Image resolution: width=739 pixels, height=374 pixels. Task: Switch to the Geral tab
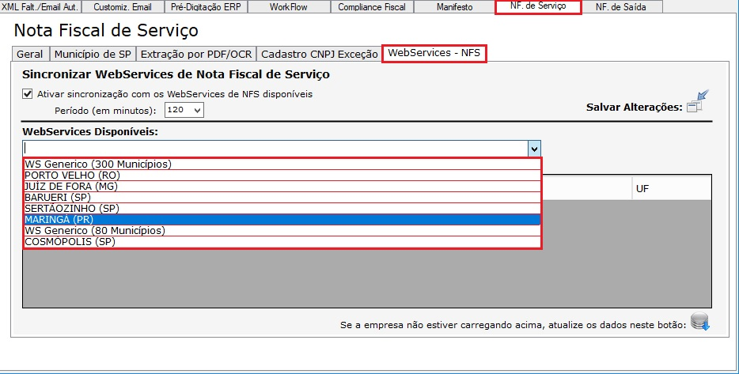tap(30, 55)
